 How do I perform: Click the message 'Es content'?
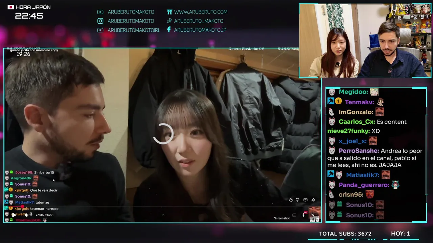pyautogui.click(x=392, y=122)
